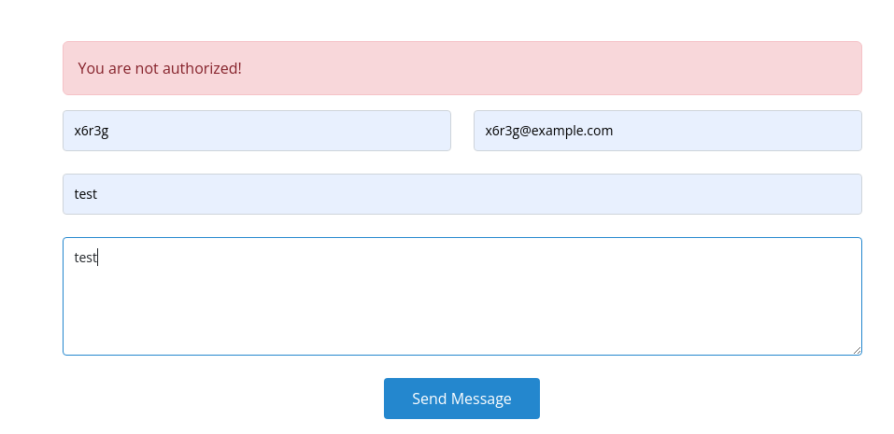Click right end of the subject field
This screenshot has width=894, height=434.
coord(841,194)
